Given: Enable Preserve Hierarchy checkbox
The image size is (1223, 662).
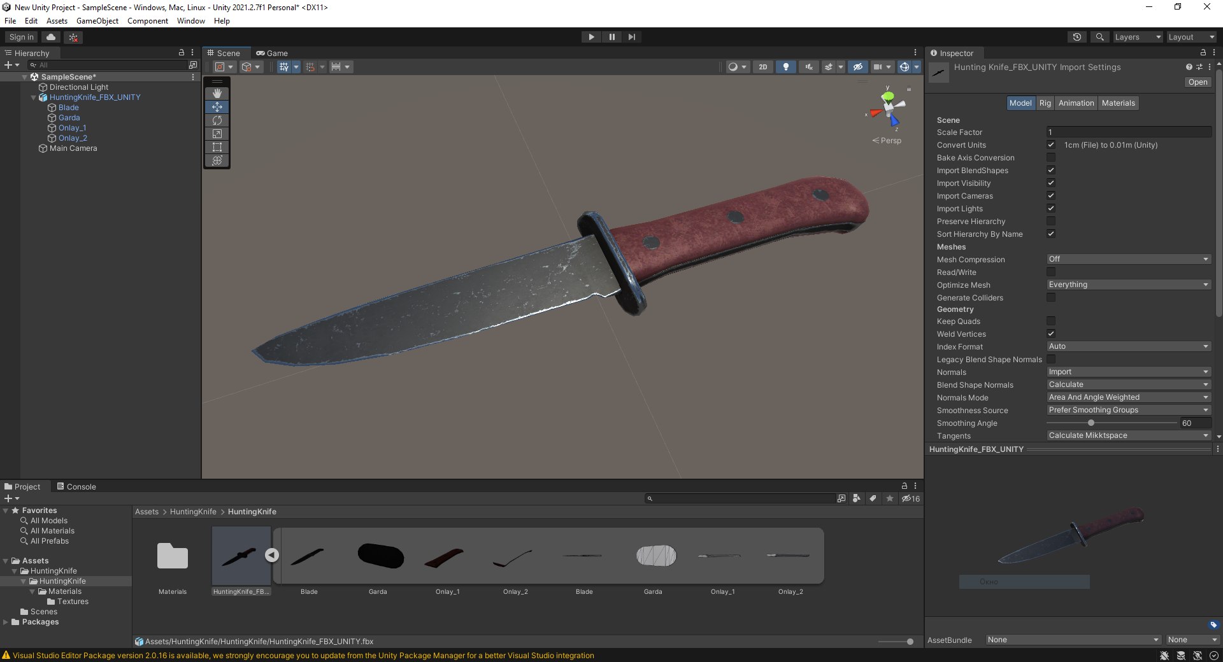Looking at the screenshot, I should tap(1051, 221).
